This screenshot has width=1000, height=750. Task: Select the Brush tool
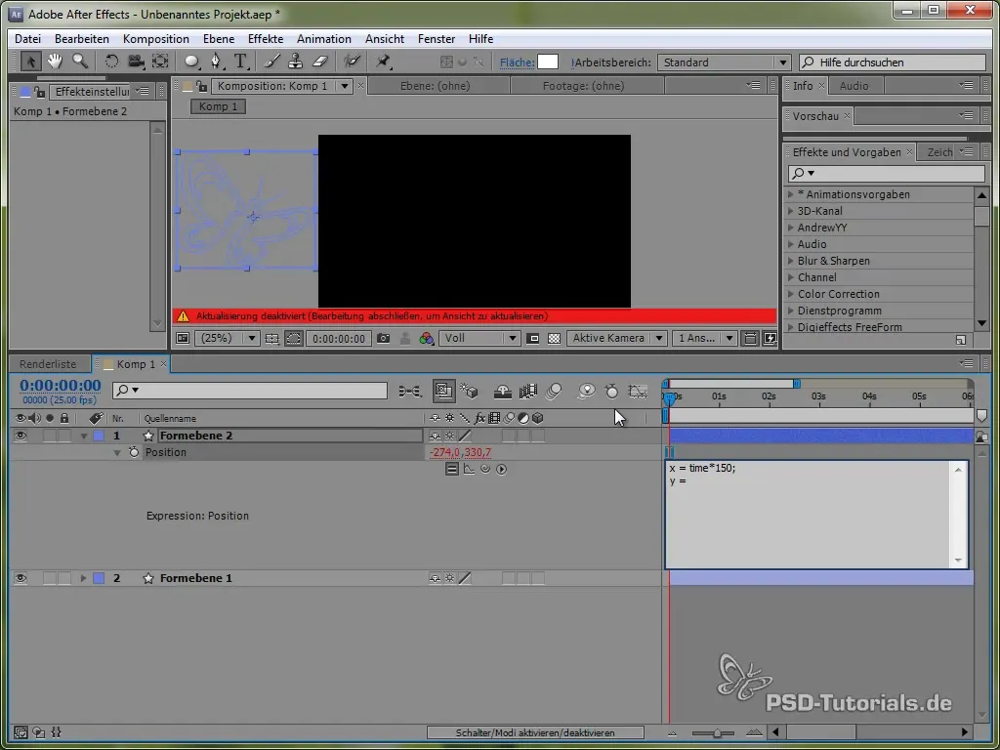coord(271,62)
